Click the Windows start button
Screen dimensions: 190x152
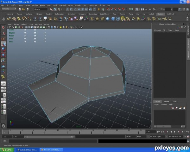[x=7, y=150]
